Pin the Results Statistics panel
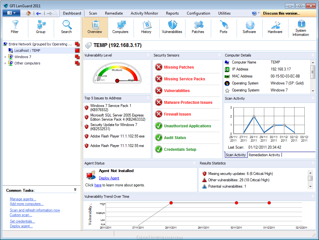 click(313, 163)
